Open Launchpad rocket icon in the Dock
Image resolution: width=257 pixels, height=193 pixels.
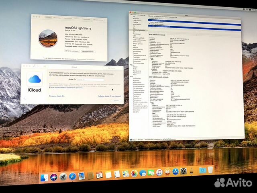[x=63, y=177]
